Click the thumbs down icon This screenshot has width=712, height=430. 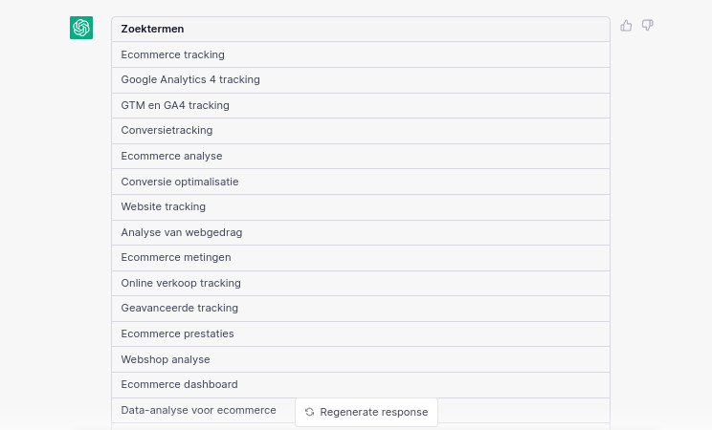648,26
